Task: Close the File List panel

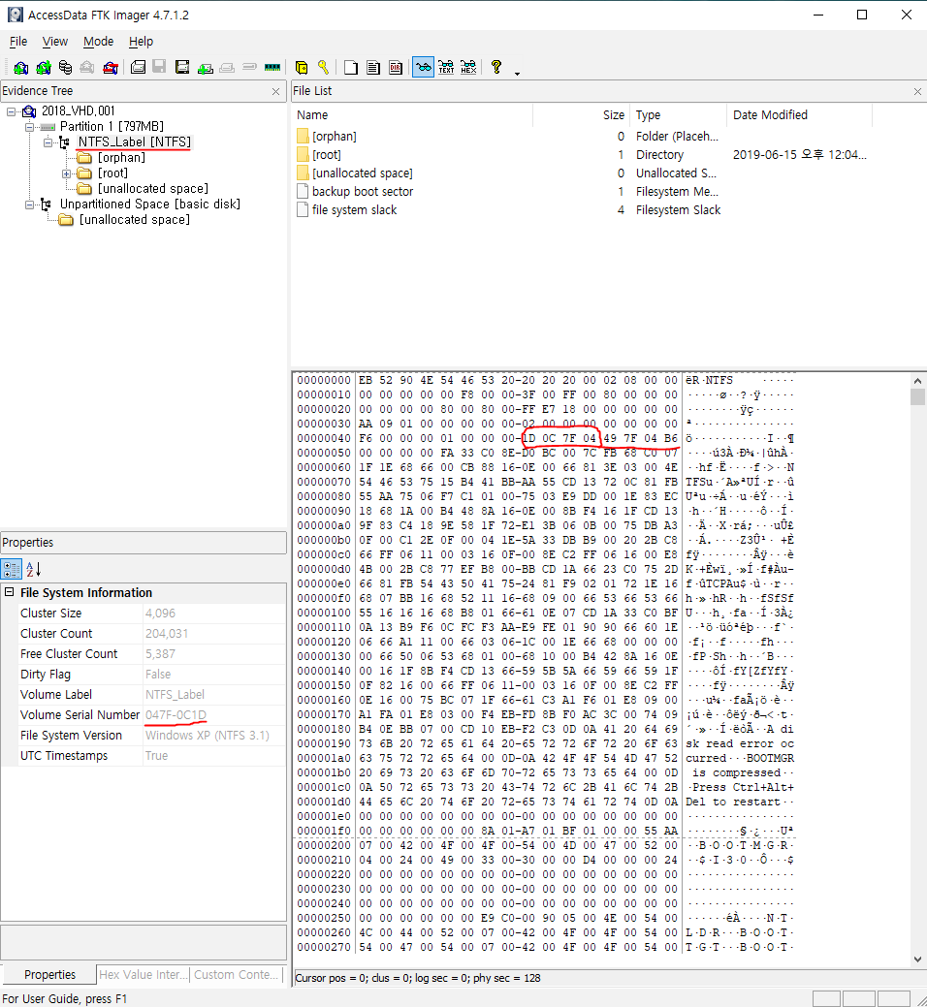Action: click(x=917, y=92)
